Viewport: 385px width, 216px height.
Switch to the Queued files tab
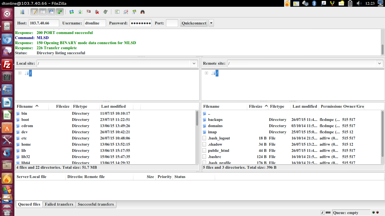tap(29, 204)
